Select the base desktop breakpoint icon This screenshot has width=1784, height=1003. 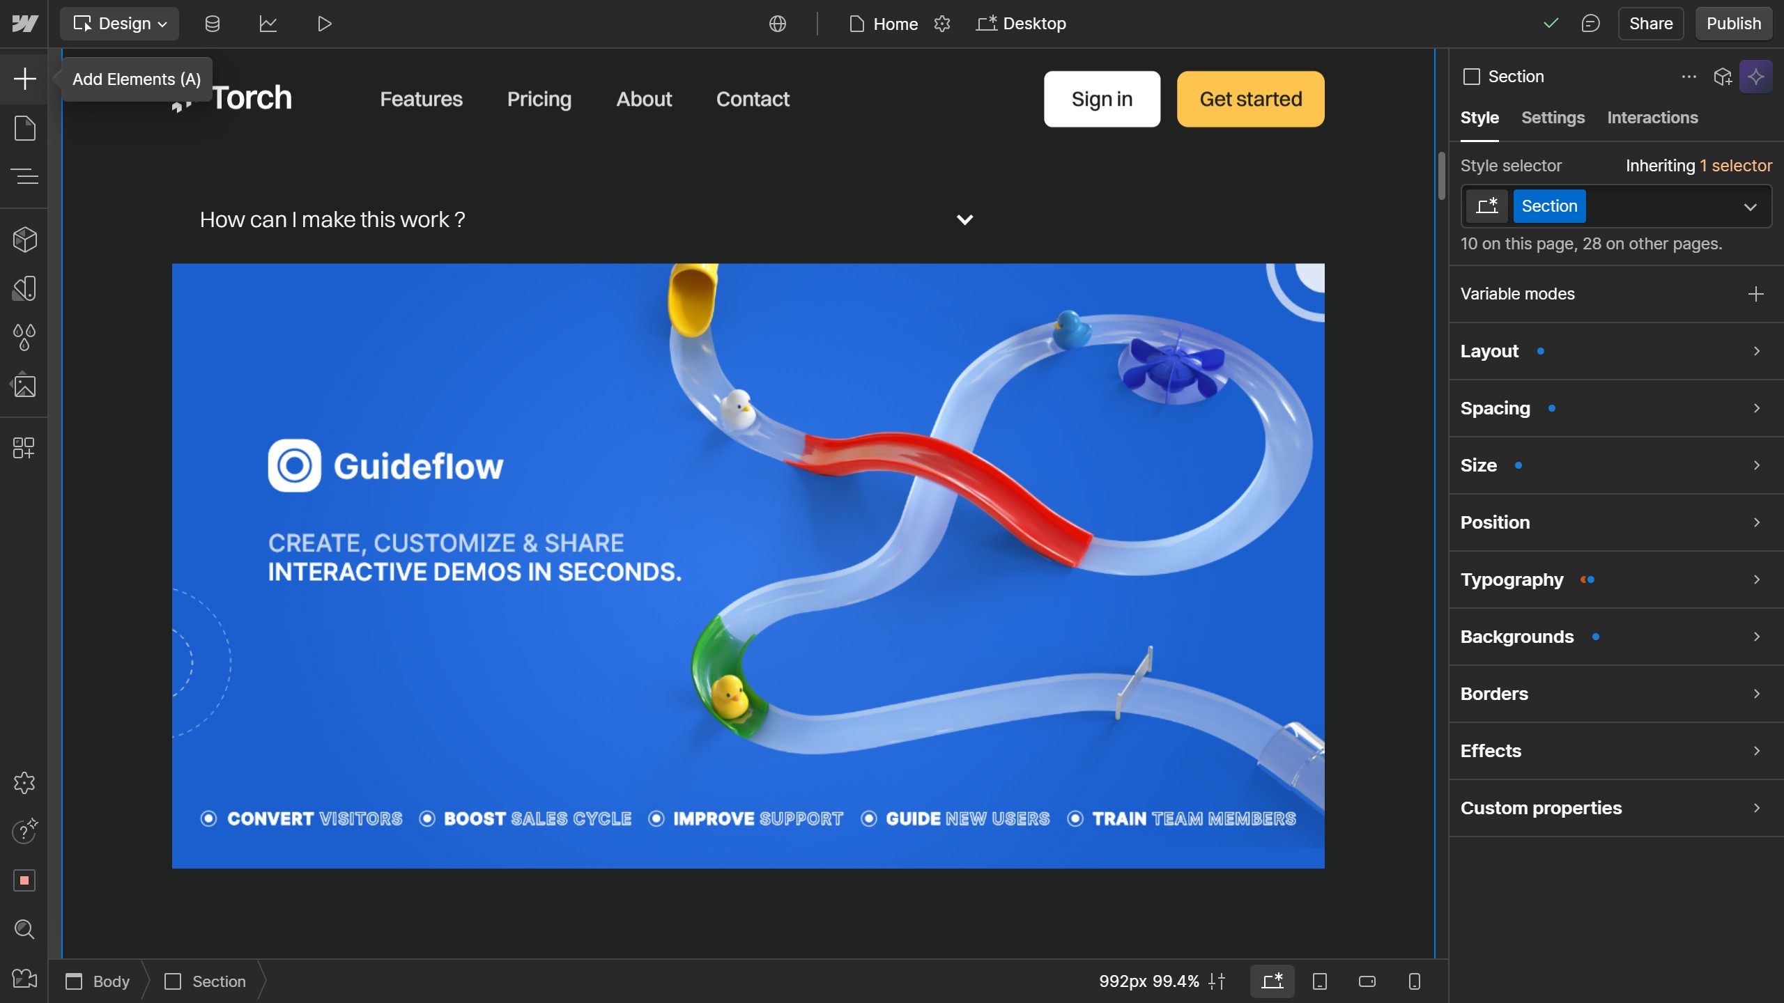tap(1272, 981)
